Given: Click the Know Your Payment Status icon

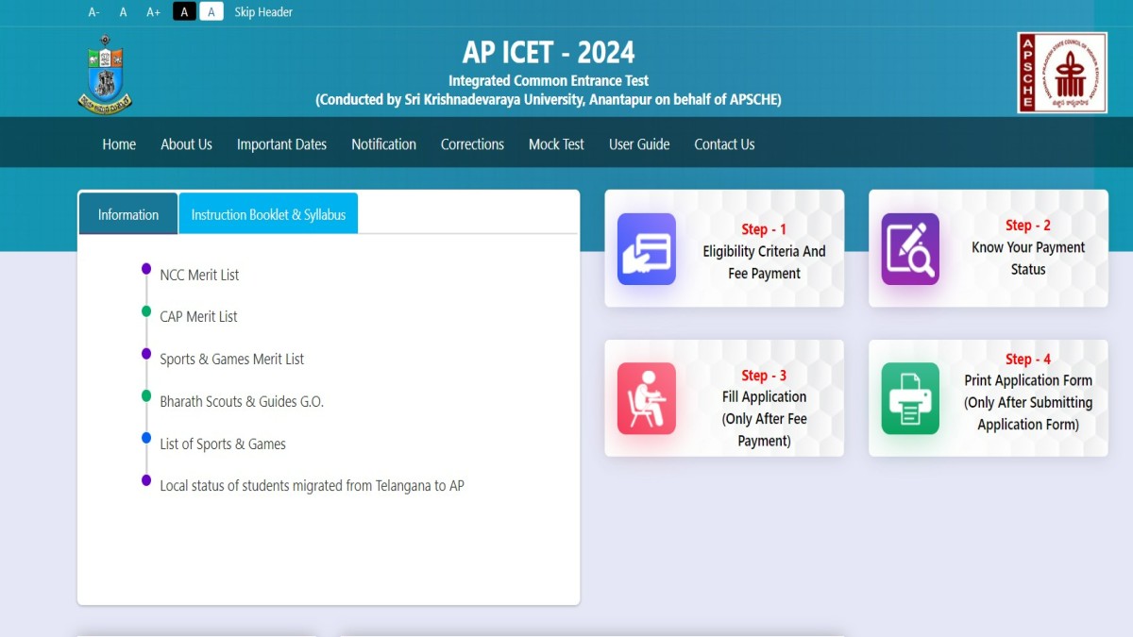Looking at the screenshot, I should point(910,249).
